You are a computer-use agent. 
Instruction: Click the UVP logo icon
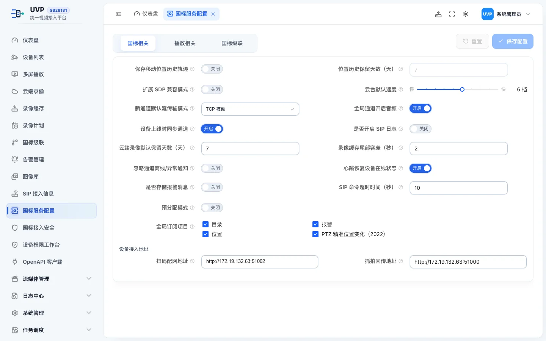tap(17, 14)
